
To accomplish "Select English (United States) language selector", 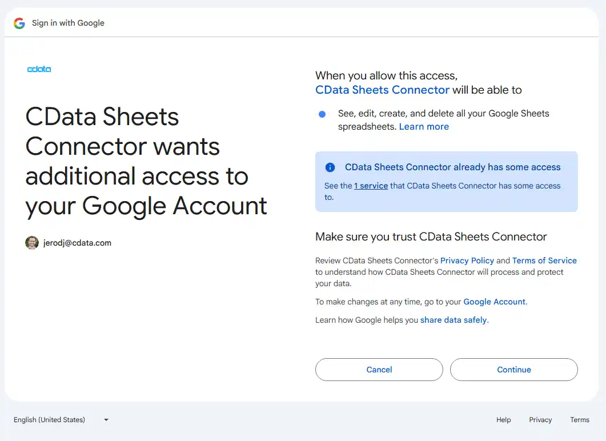I will pyautogui.click(x=50, y=420).
